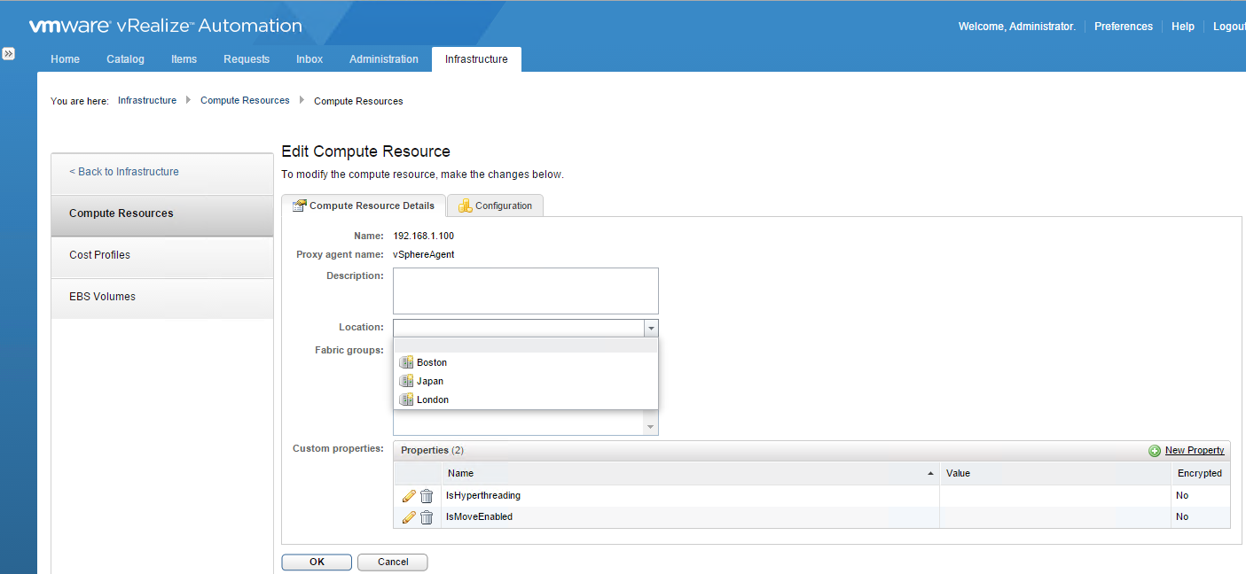Click the vSphereAgent proxy agent name
This screenshot has height=574, width=1246.
424,255
